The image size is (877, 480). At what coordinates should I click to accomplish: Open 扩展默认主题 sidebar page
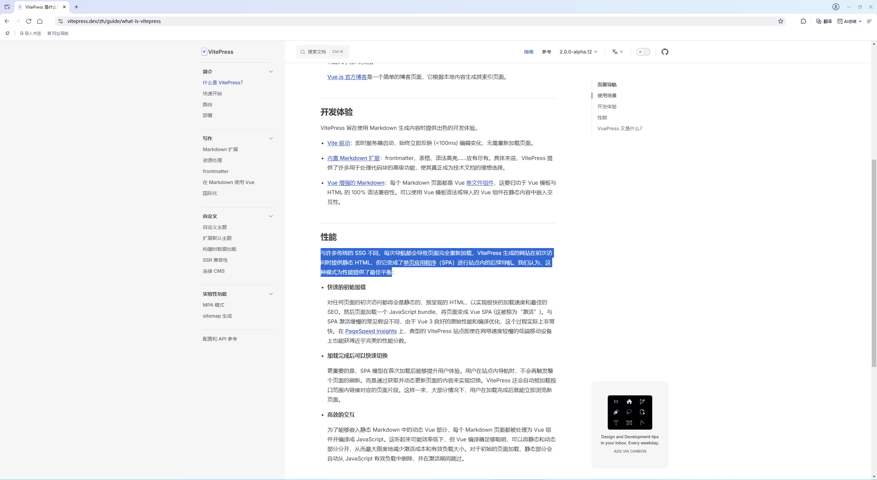tap(217, 238)
